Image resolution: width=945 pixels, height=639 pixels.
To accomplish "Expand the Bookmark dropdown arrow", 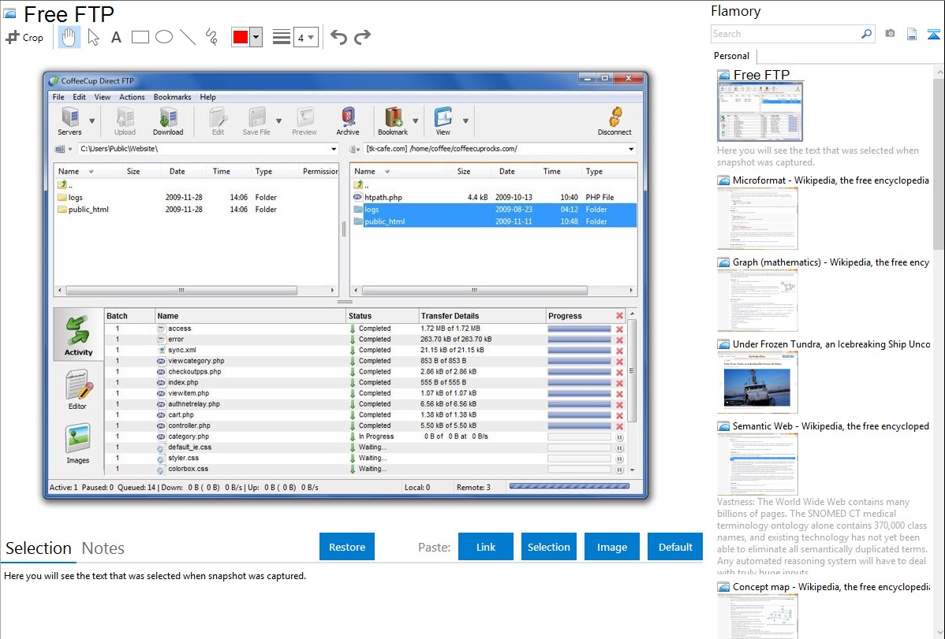I will pos(415,121).
